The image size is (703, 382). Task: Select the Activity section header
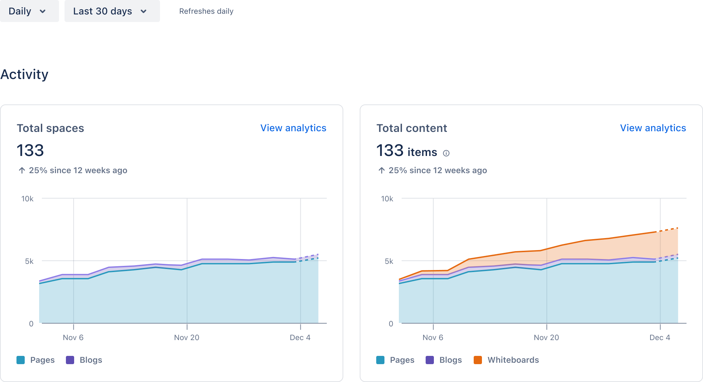click(x=24, y=74)
